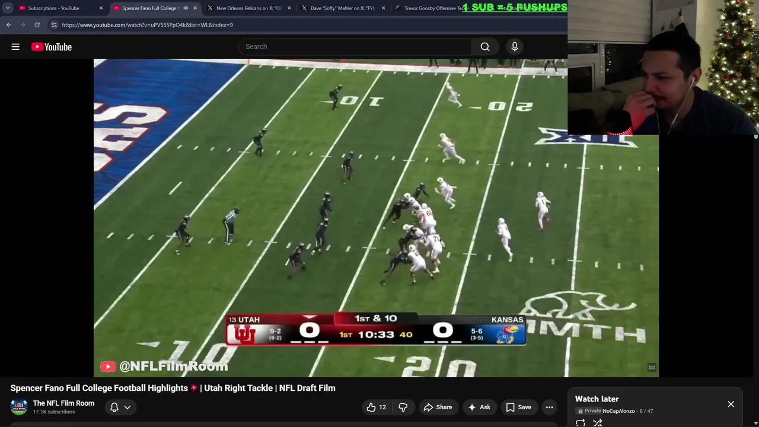
Task: Click the video title text
Action: pos(173,388)
